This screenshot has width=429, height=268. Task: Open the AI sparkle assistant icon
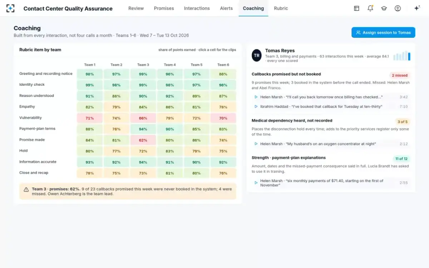tap(417, 8)
